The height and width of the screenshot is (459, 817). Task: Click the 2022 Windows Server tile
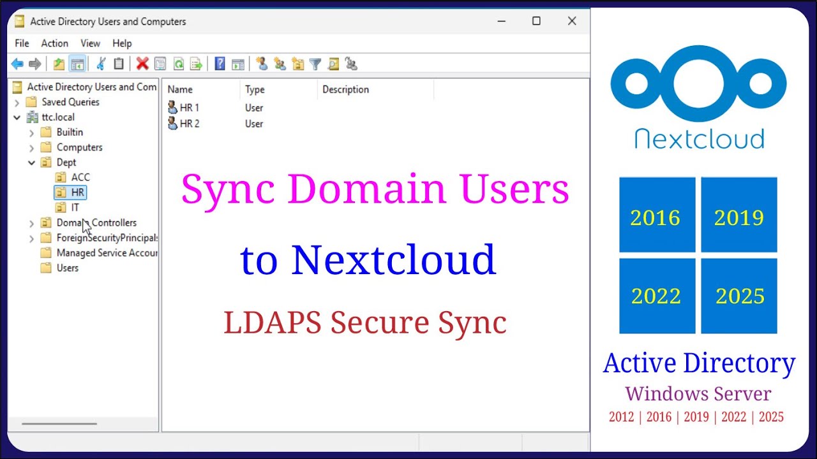657,296
